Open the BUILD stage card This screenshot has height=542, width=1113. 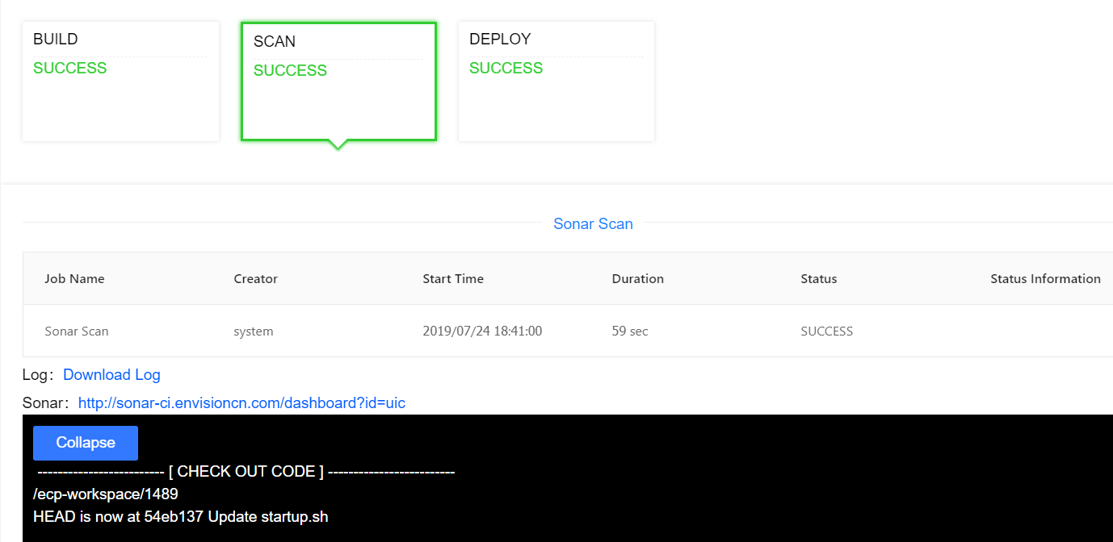tap(120, 81)
